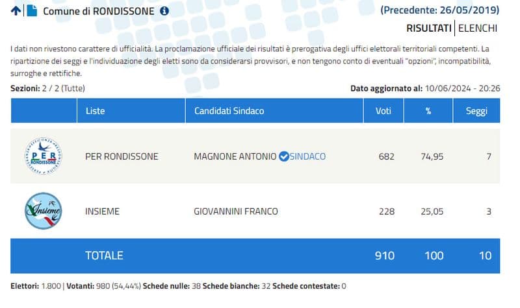Click the PER RONDISSONE list logo
Image resolution: width=520 pixels, height=308 pixels.
point(43,156)
